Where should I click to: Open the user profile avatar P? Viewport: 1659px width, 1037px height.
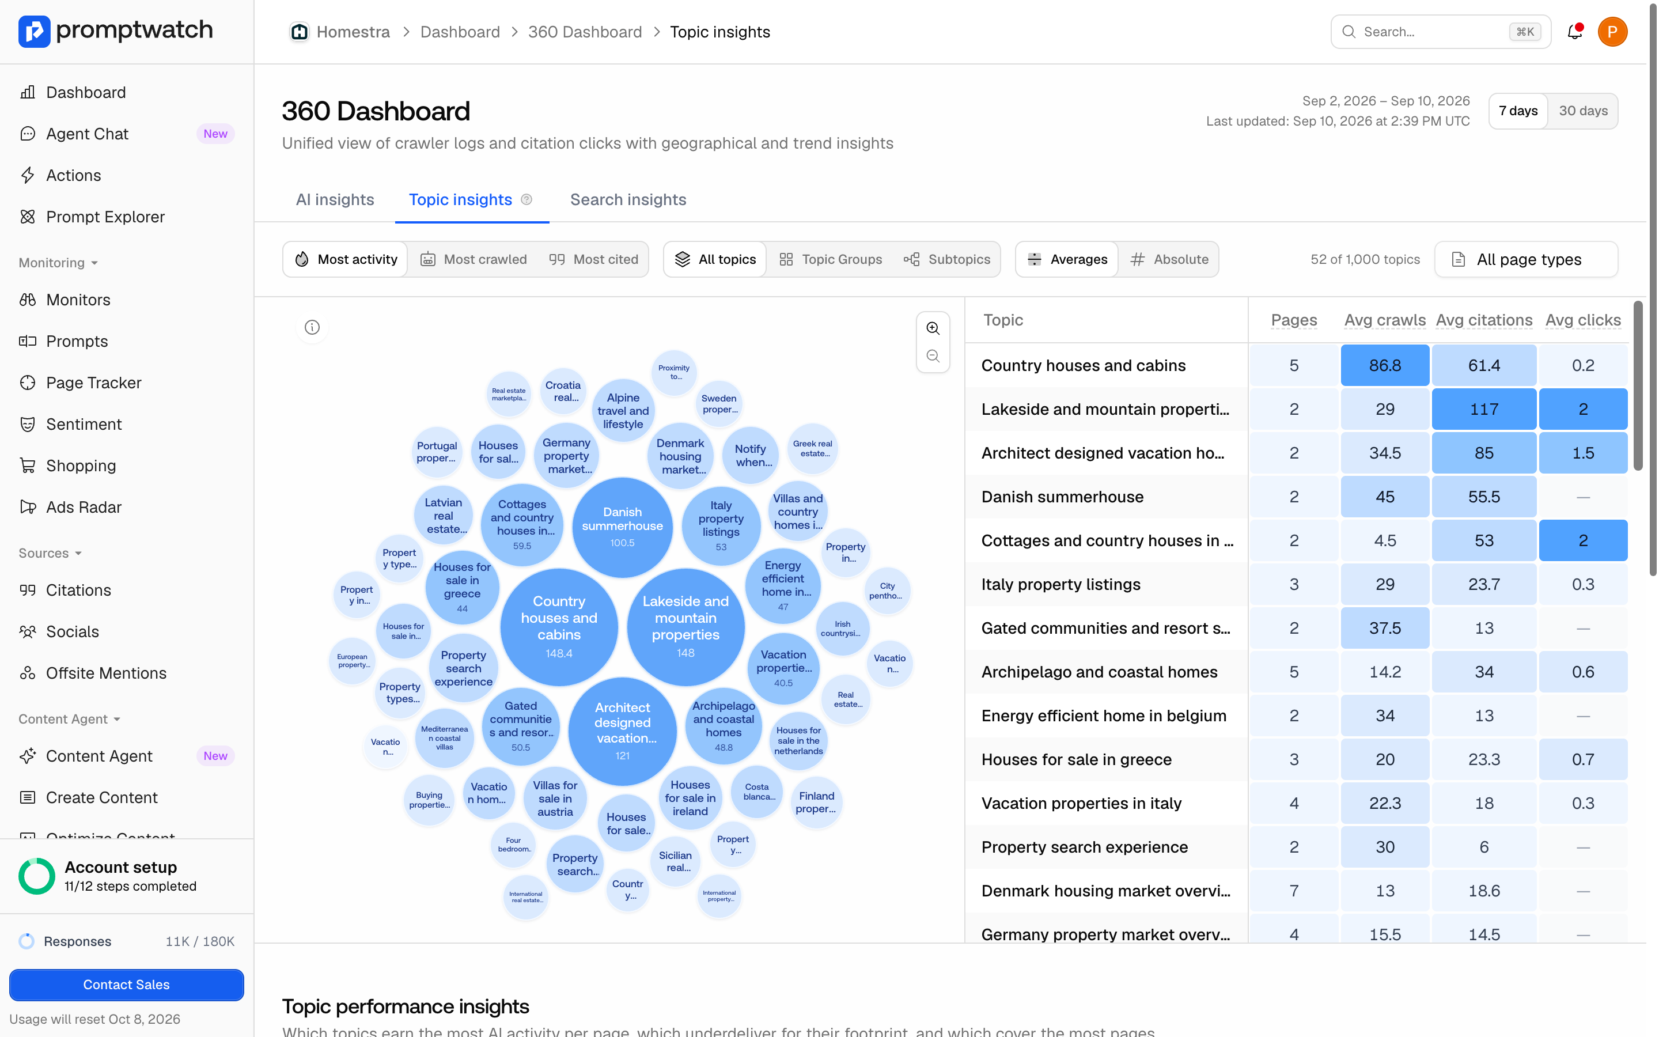(1612, 32)
